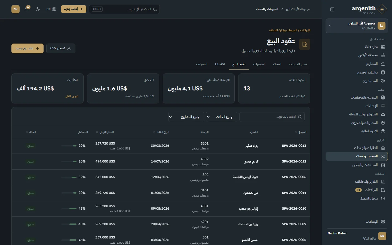Open ND user avatar in top bar
Viewport: 392px width, 245px height.
(x=16, y=9)
